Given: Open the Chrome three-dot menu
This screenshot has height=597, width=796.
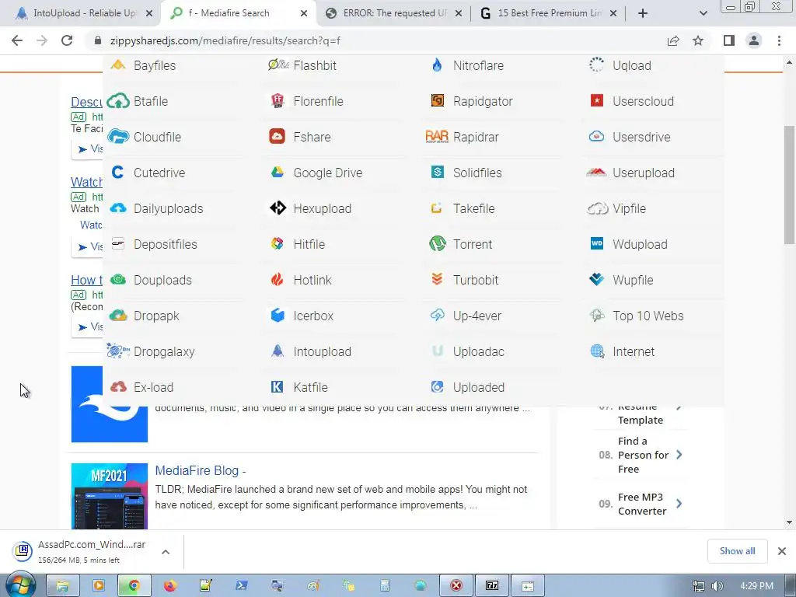Looking at the screenshot, I should point(779,40).
